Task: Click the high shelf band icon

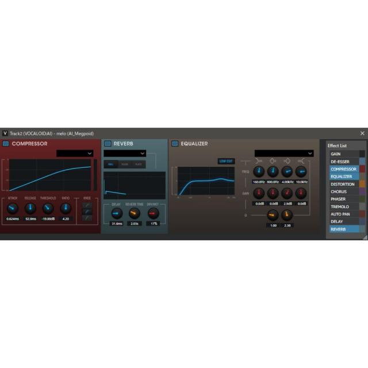Action: coord(301,161)
